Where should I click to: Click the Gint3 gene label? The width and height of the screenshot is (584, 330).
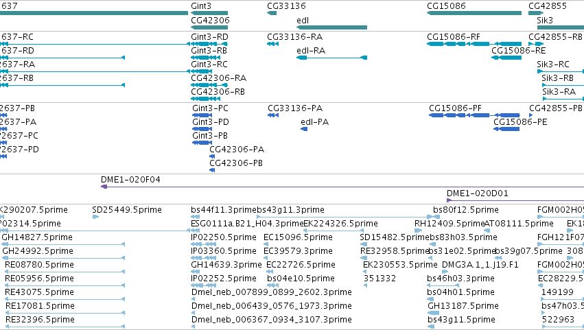click(x=201, y=6)
